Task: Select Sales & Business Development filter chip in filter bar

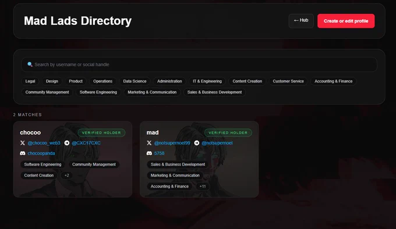Action: coord(214,92)
